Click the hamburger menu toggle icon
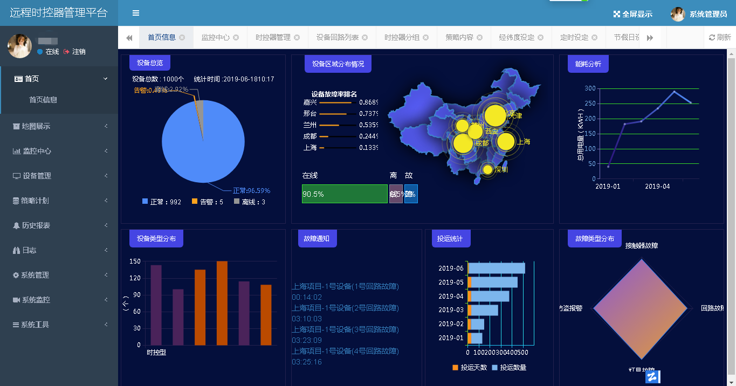This screenshot has height=386, width=736. pyautogui.click(x=136, y=13)
